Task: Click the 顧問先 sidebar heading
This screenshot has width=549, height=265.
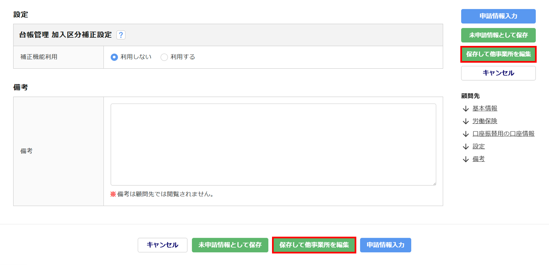Action: [x=470, y=96]
